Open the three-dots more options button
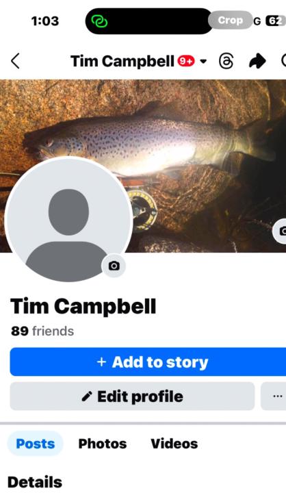286x493 pixels. 276,396
